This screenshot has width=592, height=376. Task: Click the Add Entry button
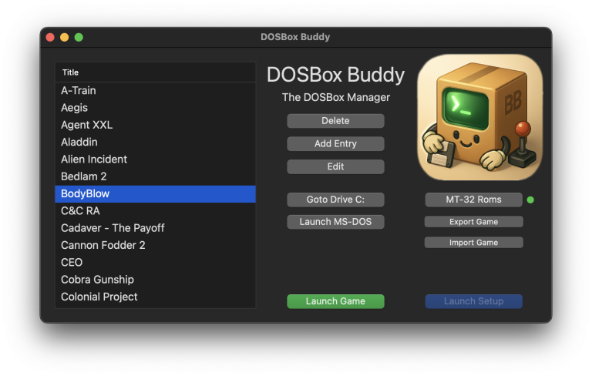pyautogui.click(x=335, y=144)
